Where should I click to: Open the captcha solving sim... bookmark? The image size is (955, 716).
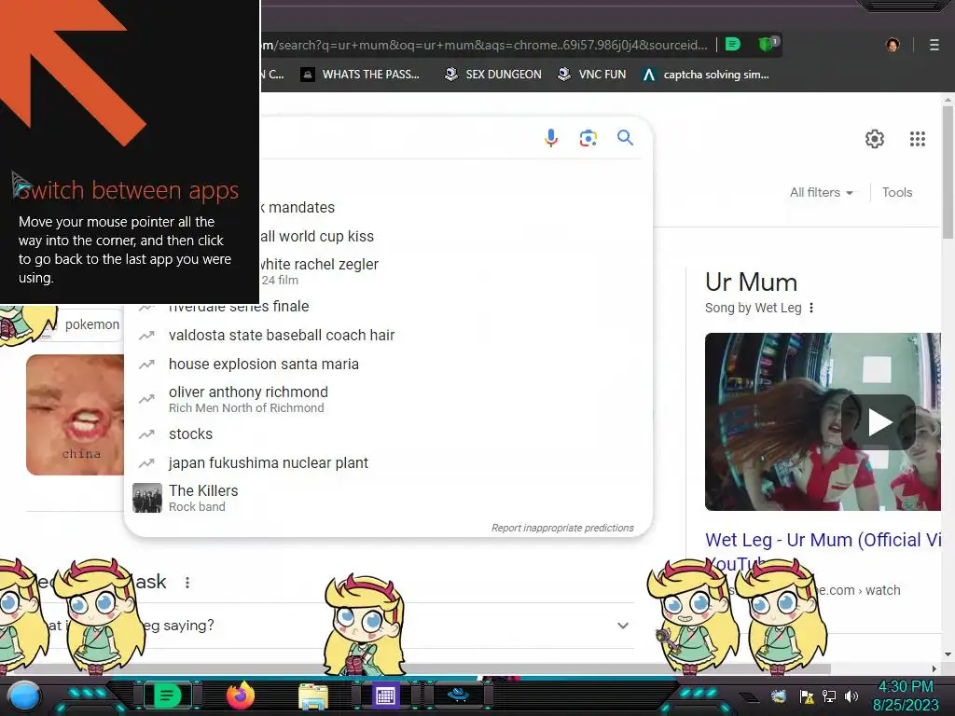click(x=706, y=75)
